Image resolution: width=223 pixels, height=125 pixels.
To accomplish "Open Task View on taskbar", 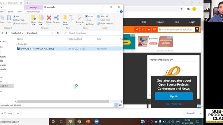I will click(x=61, y=122).
